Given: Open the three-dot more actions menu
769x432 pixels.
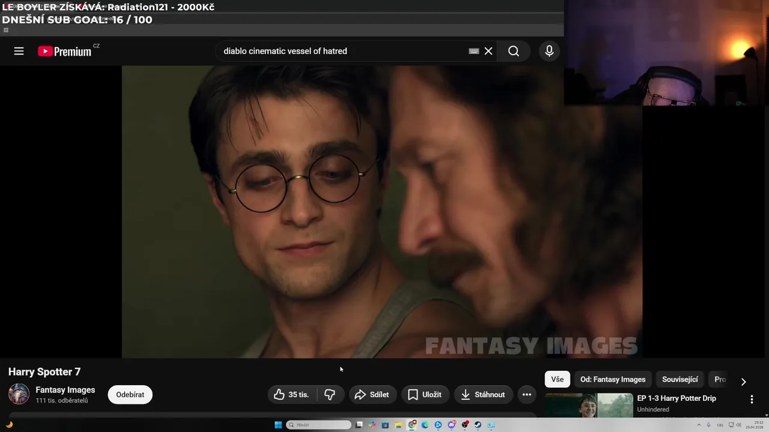Looking at the screenshot, I should pos(527,394).
